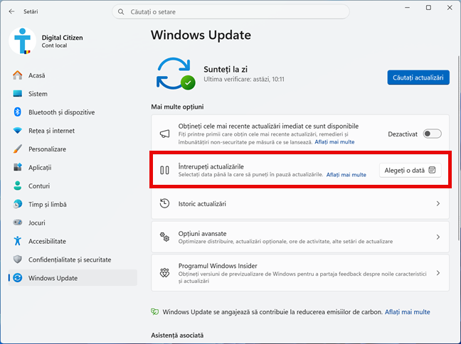Viewport: 461px width, 344px height.
Task: Click the Personalizare paintbrush icon
Action: pyautogui.click(x=18, y=149)
